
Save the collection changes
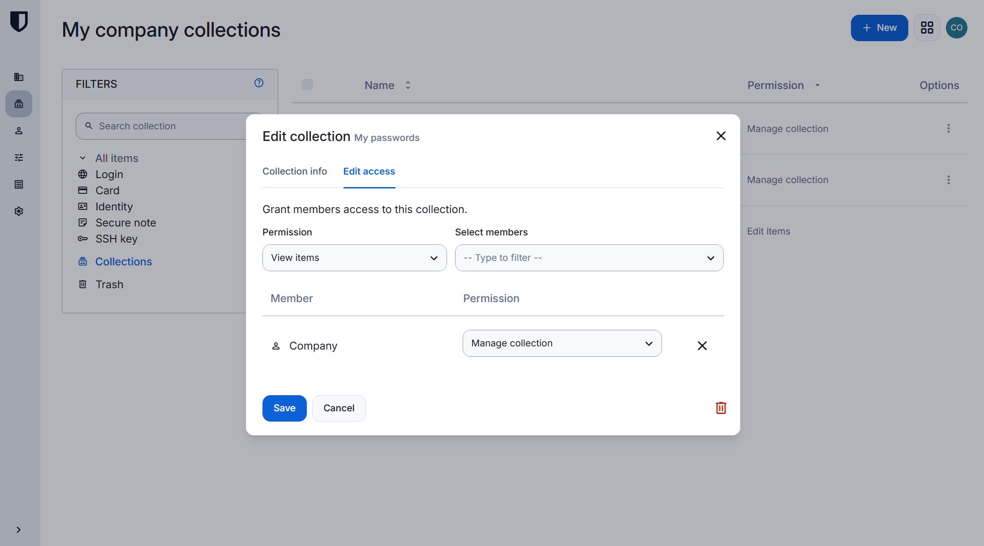click(284, 408)
